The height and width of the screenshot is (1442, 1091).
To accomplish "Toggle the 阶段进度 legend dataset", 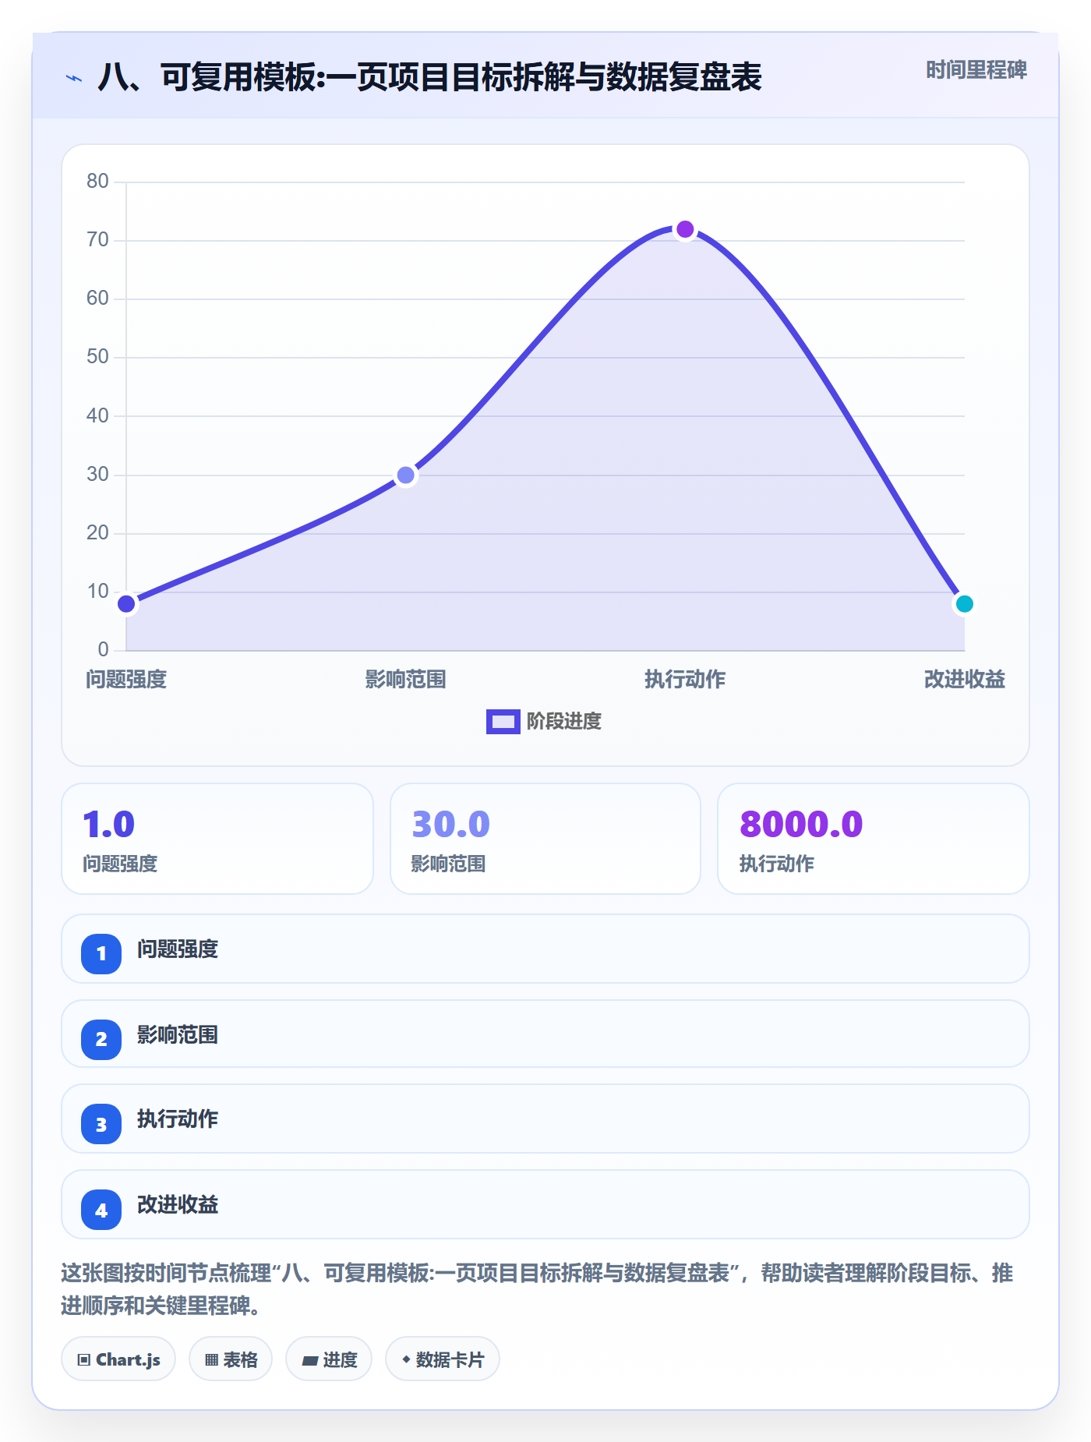I will (544, 722).
